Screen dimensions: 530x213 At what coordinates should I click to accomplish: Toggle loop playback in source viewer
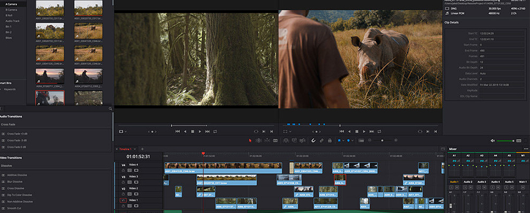point(215,131)
